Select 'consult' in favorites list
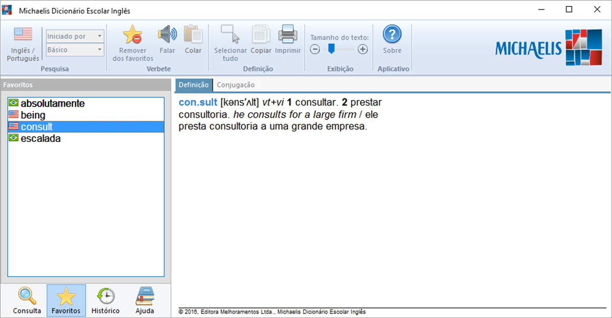The width and height of the screenshot is (612, 318). click(x=86, y=127)
